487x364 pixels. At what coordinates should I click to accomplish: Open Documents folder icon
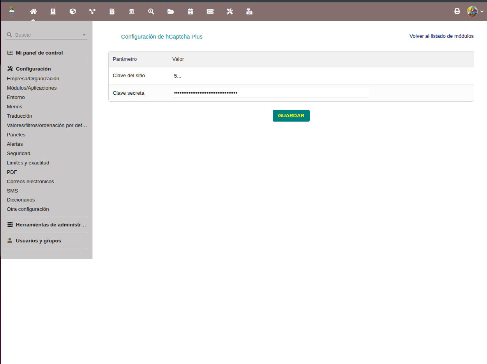click(x=171, y=11)
